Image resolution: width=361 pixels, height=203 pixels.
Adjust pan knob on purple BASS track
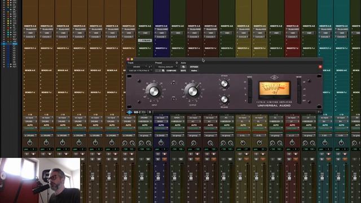coord(161,143)
